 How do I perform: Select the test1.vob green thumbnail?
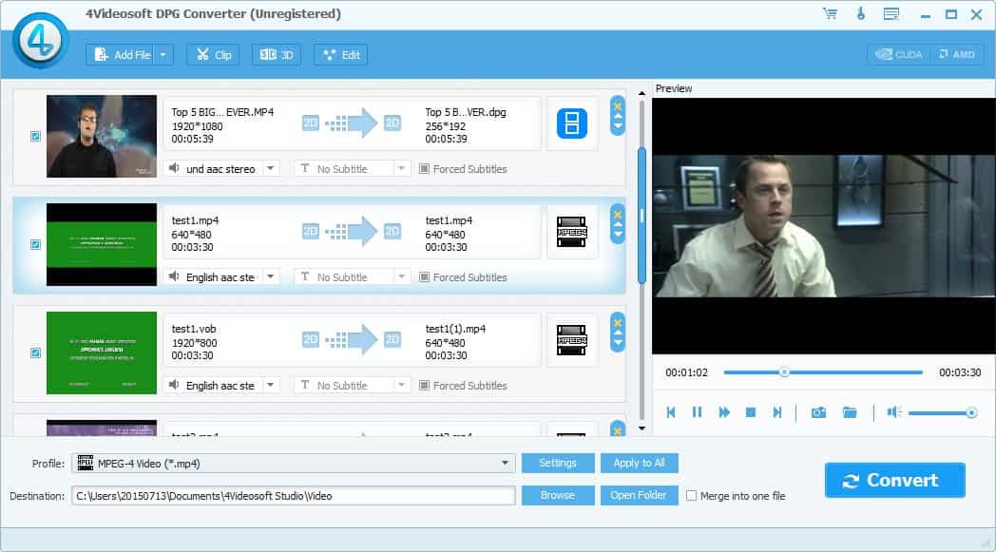click(101, 352)
